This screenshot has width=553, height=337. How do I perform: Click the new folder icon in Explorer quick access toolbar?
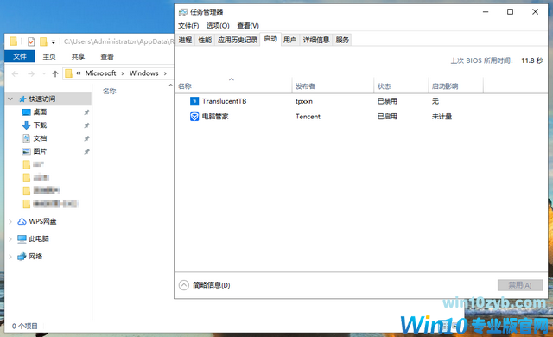pyautogui.click(x=43, y=41)
